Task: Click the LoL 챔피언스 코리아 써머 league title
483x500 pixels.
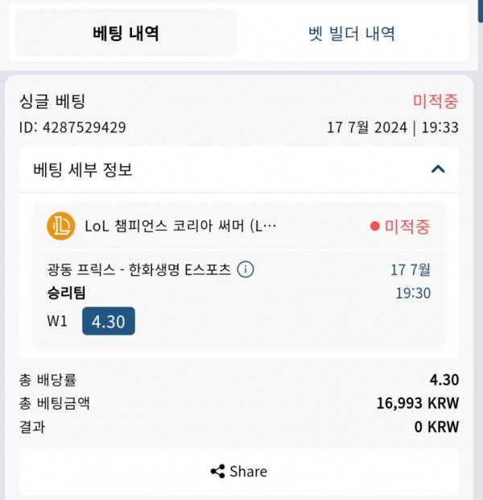Action: (x=180, y=227)
